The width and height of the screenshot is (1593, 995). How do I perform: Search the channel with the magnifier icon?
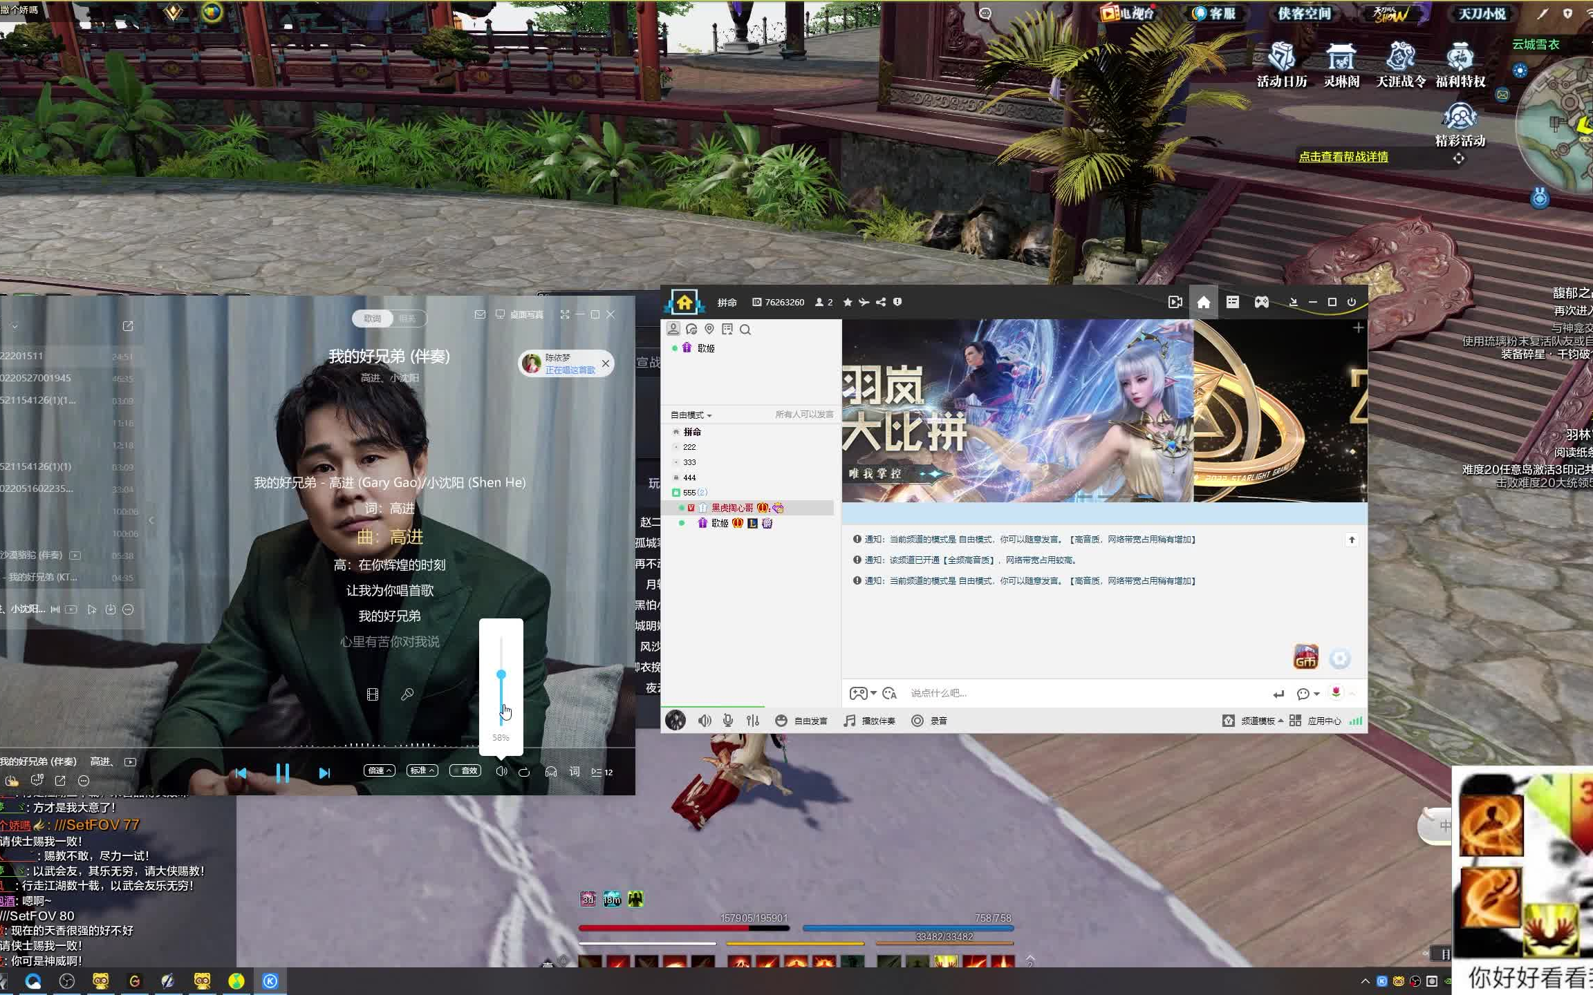coord(745,330)
